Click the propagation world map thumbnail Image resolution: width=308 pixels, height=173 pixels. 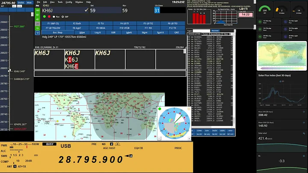281,56
